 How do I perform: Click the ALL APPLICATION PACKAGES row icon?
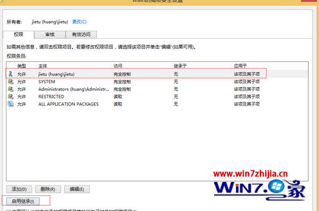pyautogui.click(x=11, y=104)
